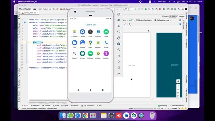Open the Files app on the phone
This screenshot has height=121, width=215.
75,44
